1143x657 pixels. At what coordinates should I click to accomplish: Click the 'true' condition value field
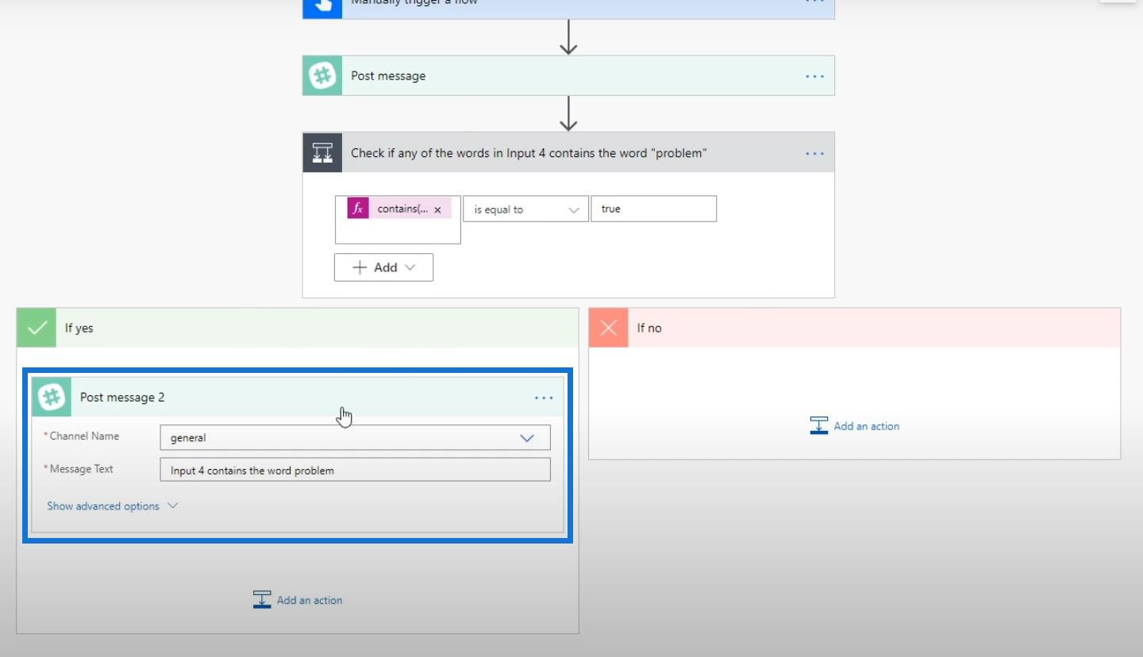pos(653,209)
